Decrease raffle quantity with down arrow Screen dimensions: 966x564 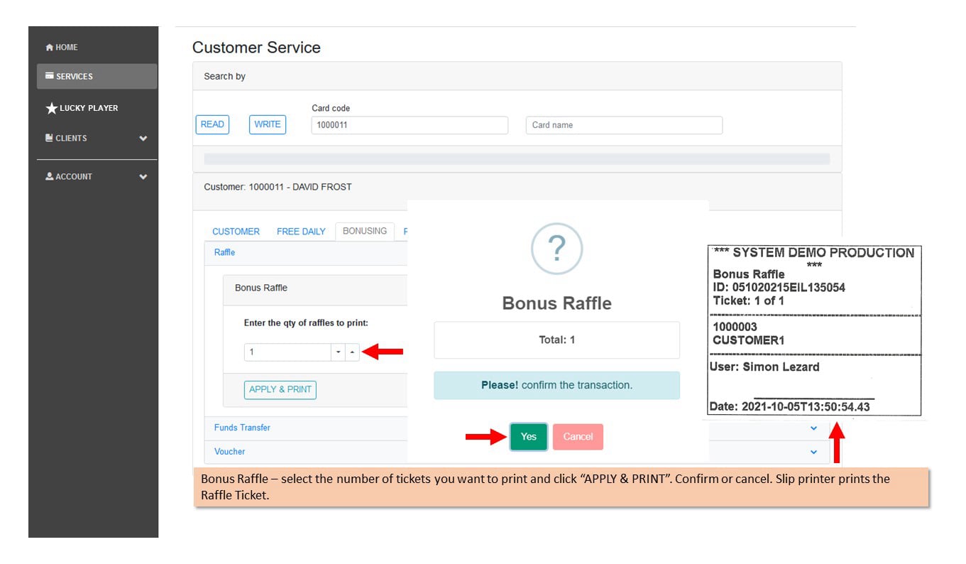point(338,352)
